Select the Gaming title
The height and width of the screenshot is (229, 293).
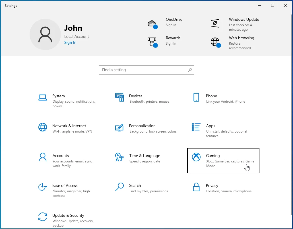click(x=213, y=156)
